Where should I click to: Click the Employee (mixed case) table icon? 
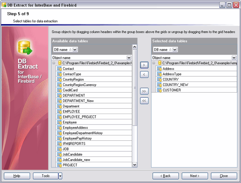click(59, 122)
